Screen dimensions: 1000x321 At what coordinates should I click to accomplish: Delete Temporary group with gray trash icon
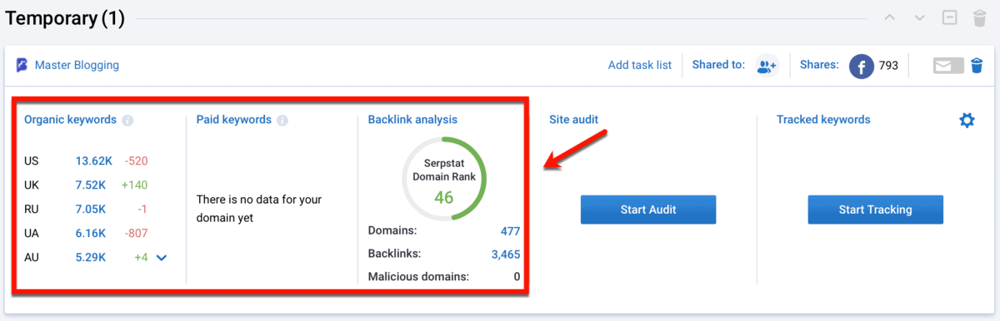pos(980,18)
